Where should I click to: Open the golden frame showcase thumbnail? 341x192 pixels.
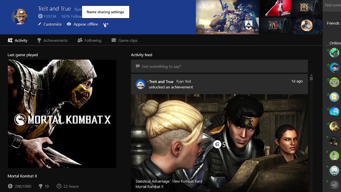[x=307, y=8]
